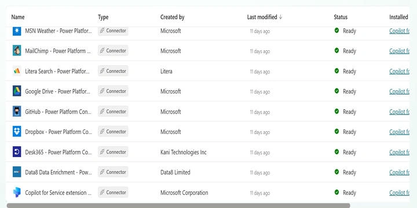Open the Copilot link in the MailChimp row
This screenshot has width=417, height=208.
click(399, 51)
